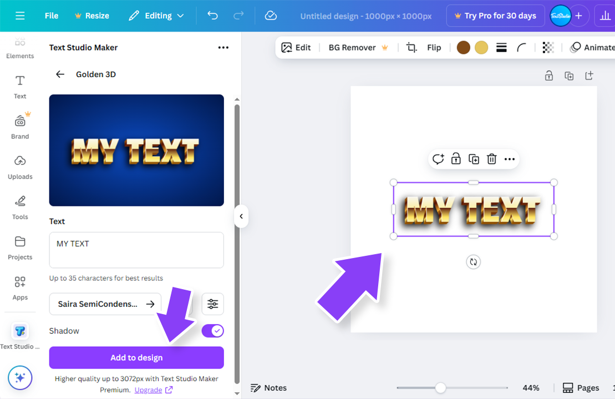Click the undo arrow

[212, 16]
